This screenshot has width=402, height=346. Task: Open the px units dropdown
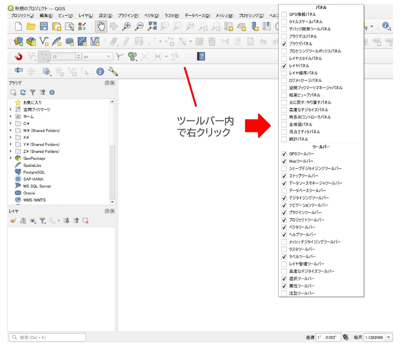(x=97, y=56)
